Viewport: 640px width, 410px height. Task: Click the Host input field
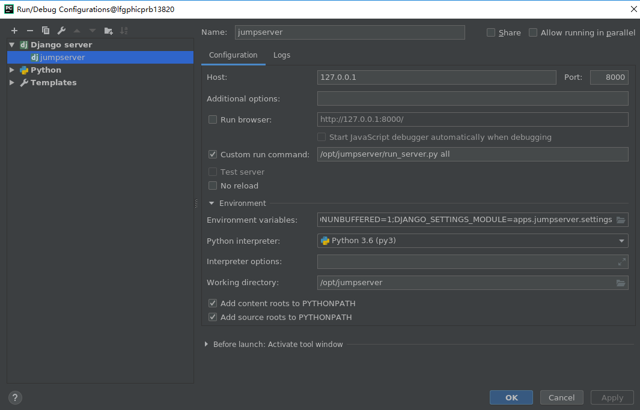pyautogui.click(x=437, y=77)
